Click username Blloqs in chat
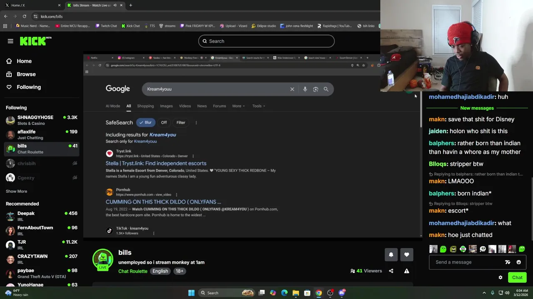The image size is (533, 299). point(438,164)
